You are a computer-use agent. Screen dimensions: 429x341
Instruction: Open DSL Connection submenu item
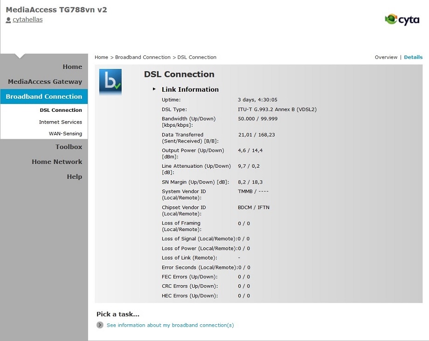pyautogui.click(x=61, y=110)
